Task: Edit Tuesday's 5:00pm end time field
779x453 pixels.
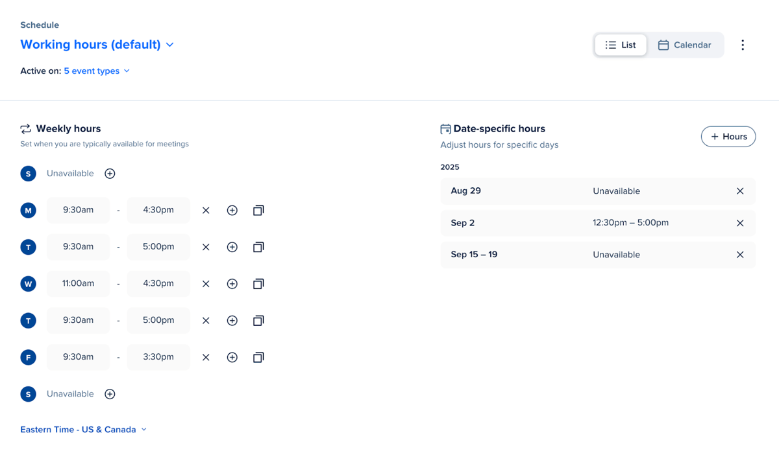Action: pyautogui.click(x=158, y=247)
